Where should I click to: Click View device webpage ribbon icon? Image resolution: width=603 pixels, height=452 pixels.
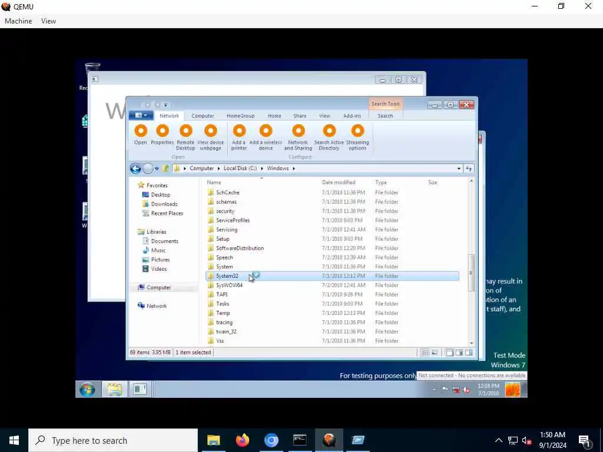210,131
